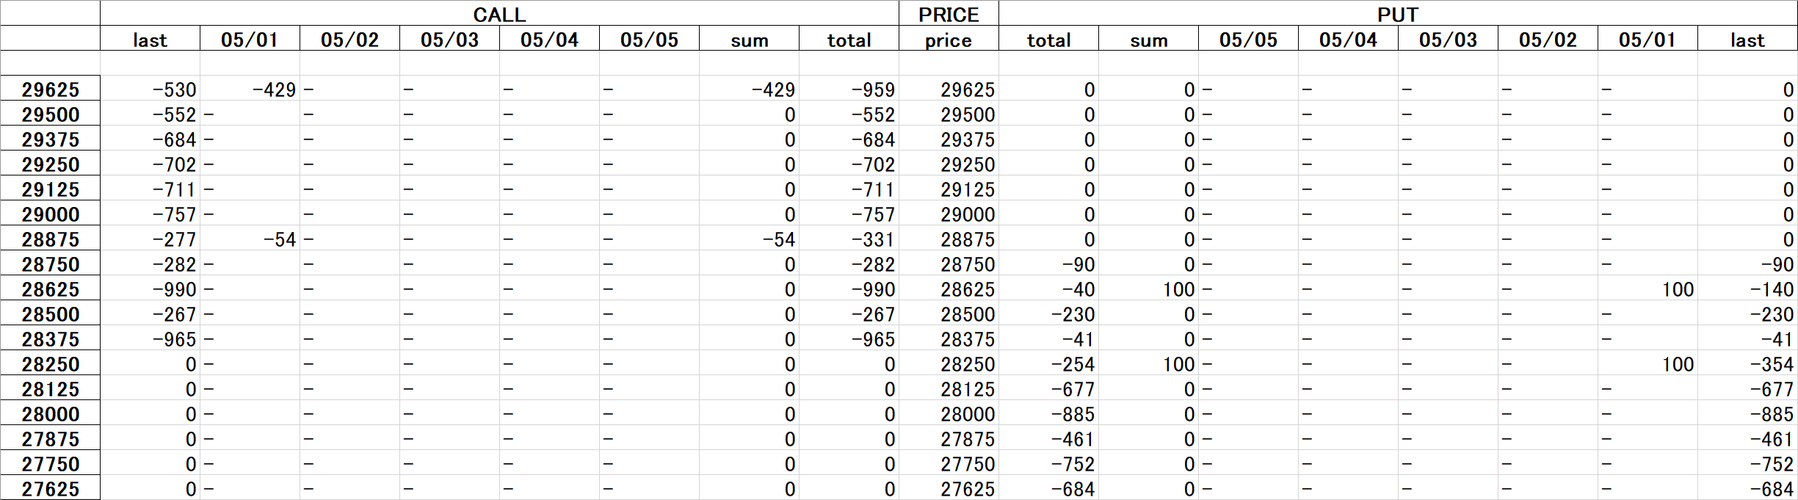Select bold row label 29625 at left
1798x500 pixels.
tap(50, 89)
